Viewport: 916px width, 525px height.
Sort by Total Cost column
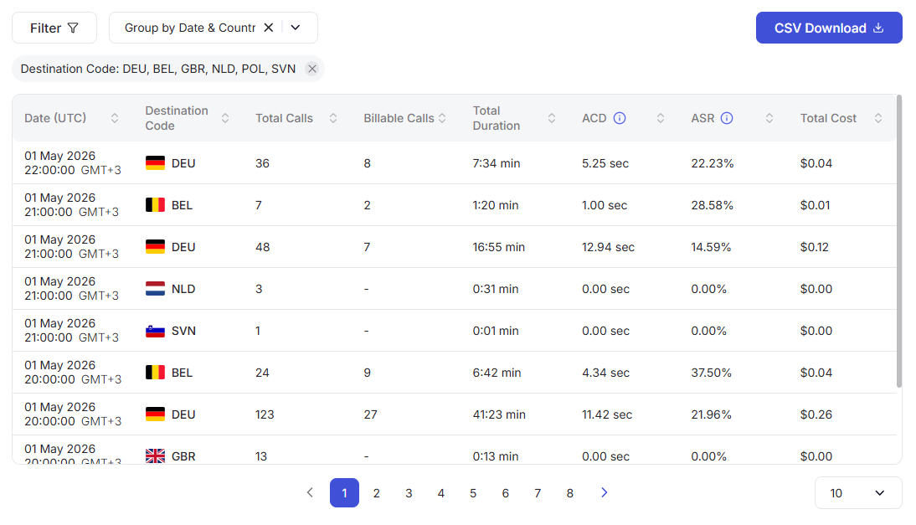878,118
